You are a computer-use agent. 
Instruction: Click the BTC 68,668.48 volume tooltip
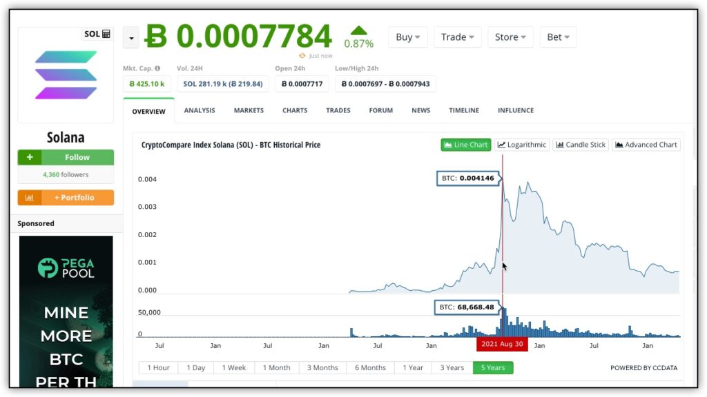tap(467, 307)
